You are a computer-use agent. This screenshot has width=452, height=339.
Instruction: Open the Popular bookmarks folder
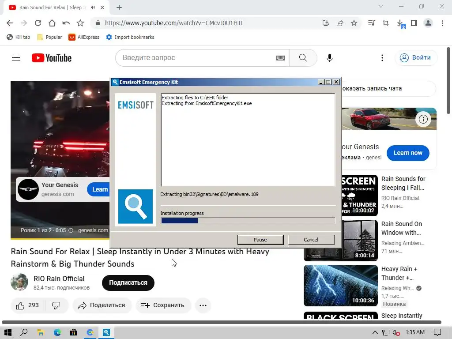click(49, 37)
